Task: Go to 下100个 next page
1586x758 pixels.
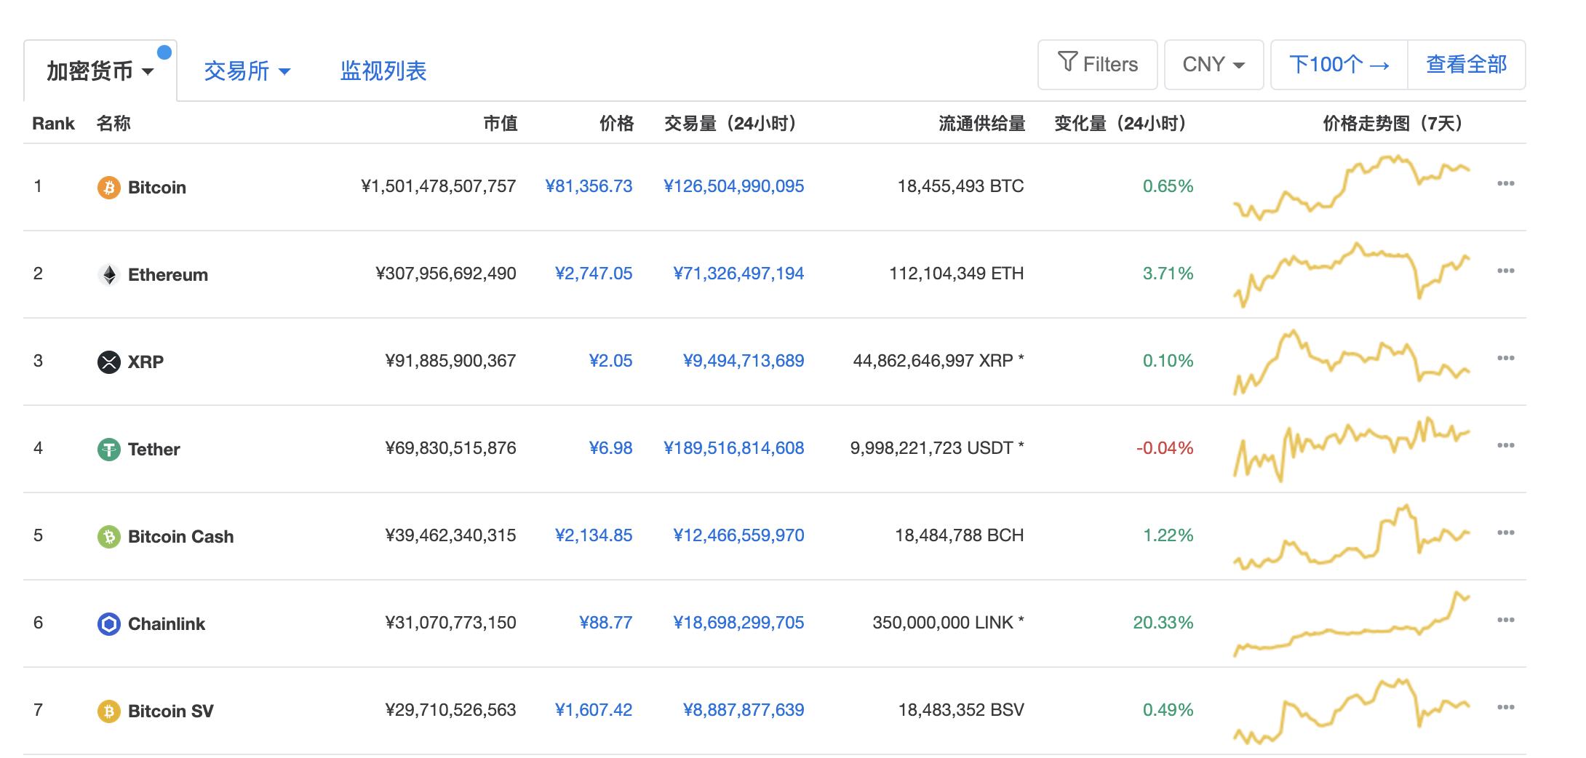Action: pyautogui.click(x=1339, y=65)
